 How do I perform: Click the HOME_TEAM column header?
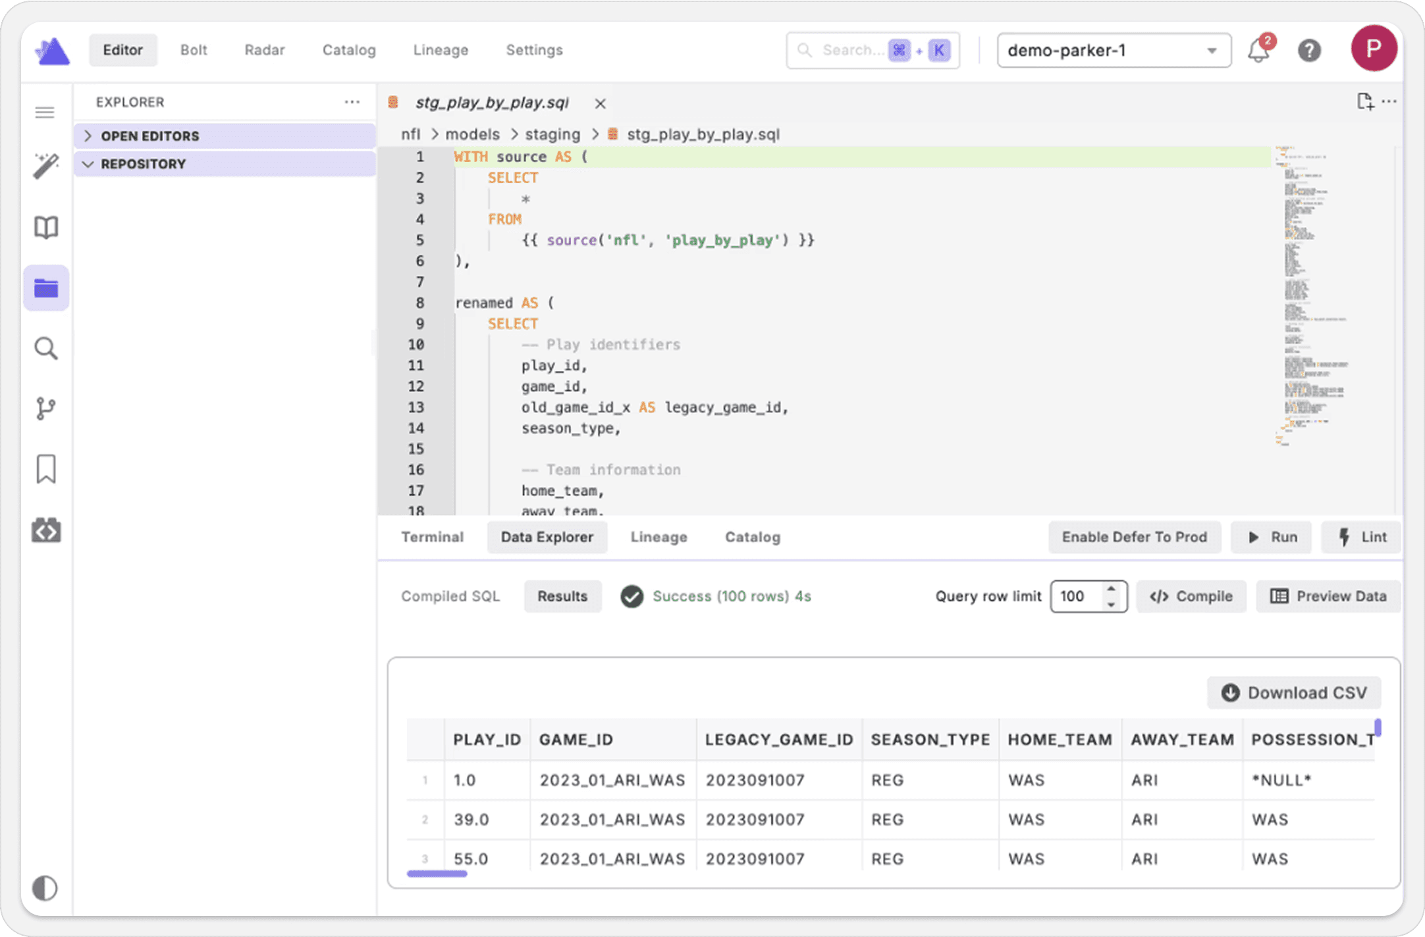tap(1060, 740)
